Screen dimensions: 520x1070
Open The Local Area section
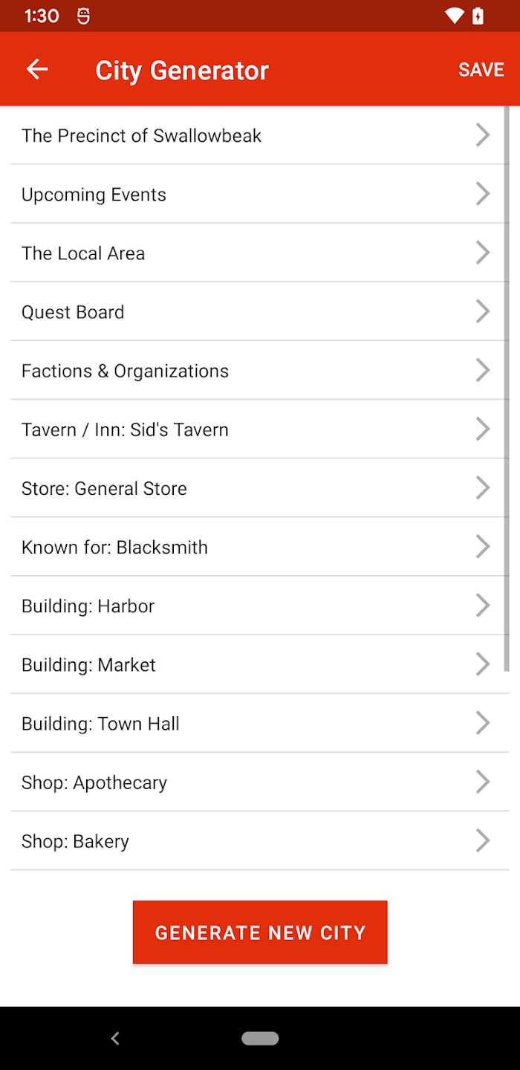259,253
